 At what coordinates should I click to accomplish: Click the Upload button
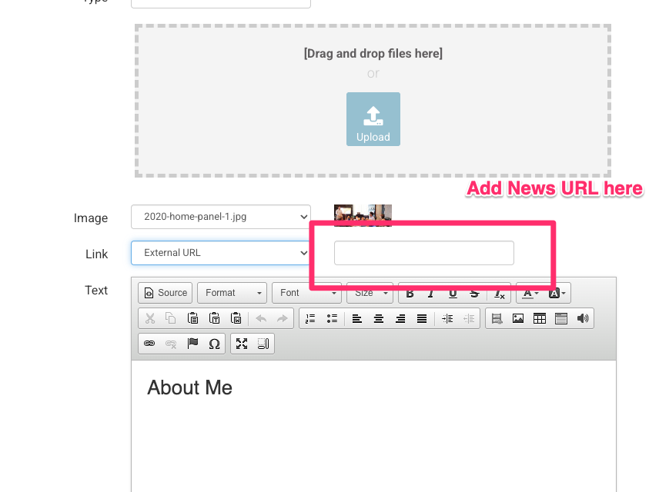click(373, 119)
